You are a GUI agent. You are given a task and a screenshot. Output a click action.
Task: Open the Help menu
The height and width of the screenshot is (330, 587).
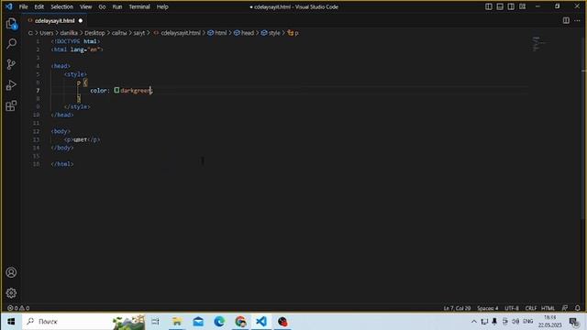tap(162, 6)
